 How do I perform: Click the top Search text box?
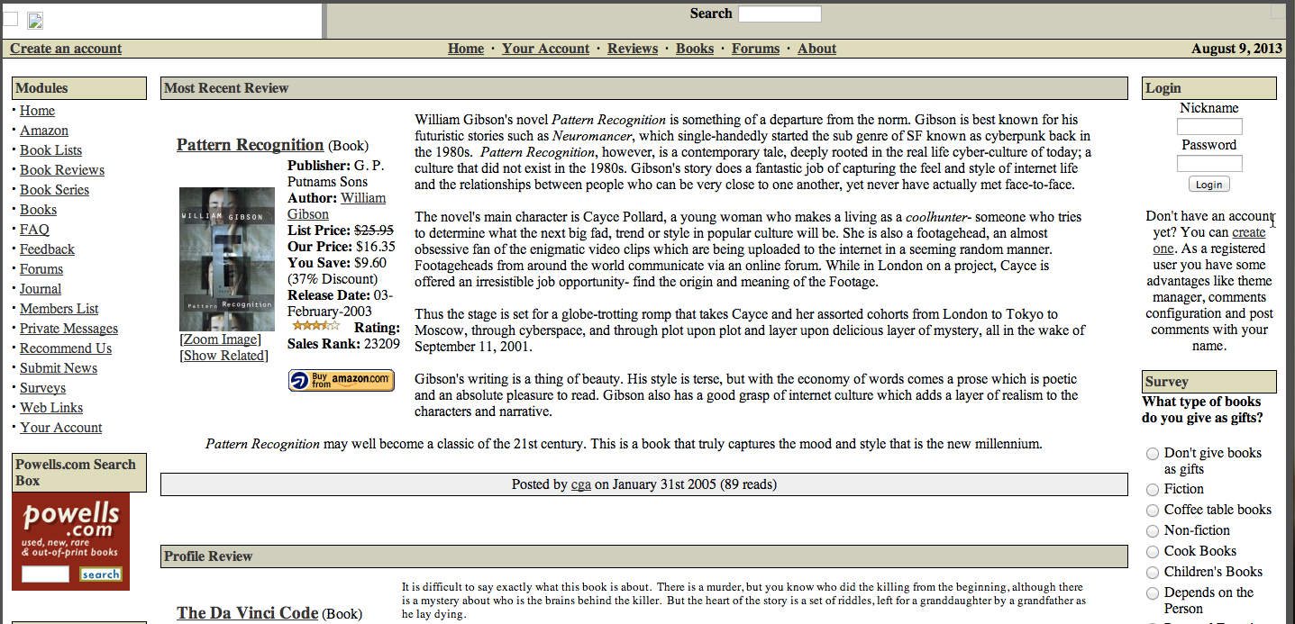[780, 14]
